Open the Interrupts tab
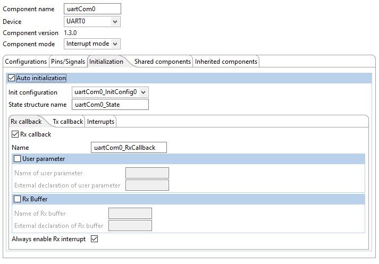The height and width of the screenshot is (264, 379). coord(100,122)
